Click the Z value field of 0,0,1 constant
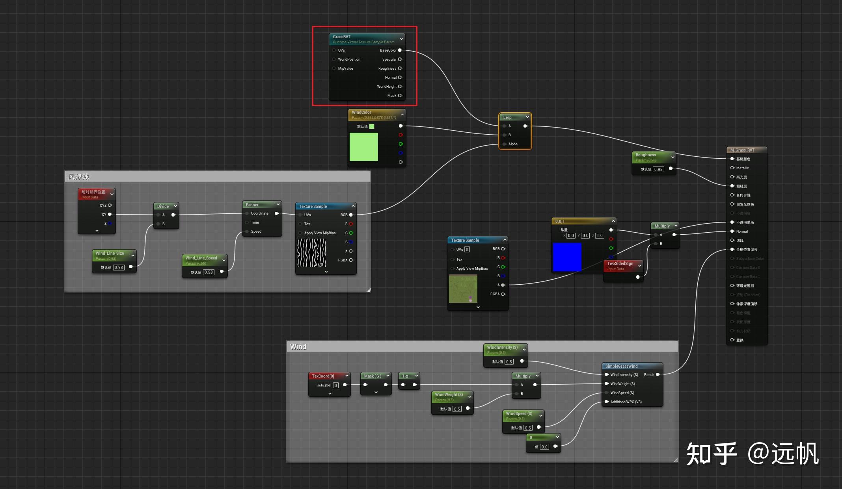Screen dimensions: 842x489 pyautogui.click(x=600, y=236)
